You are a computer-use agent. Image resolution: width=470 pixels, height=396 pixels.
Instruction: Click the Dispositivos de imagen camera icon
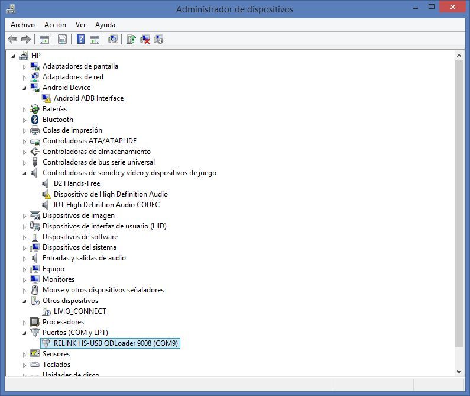35,215
